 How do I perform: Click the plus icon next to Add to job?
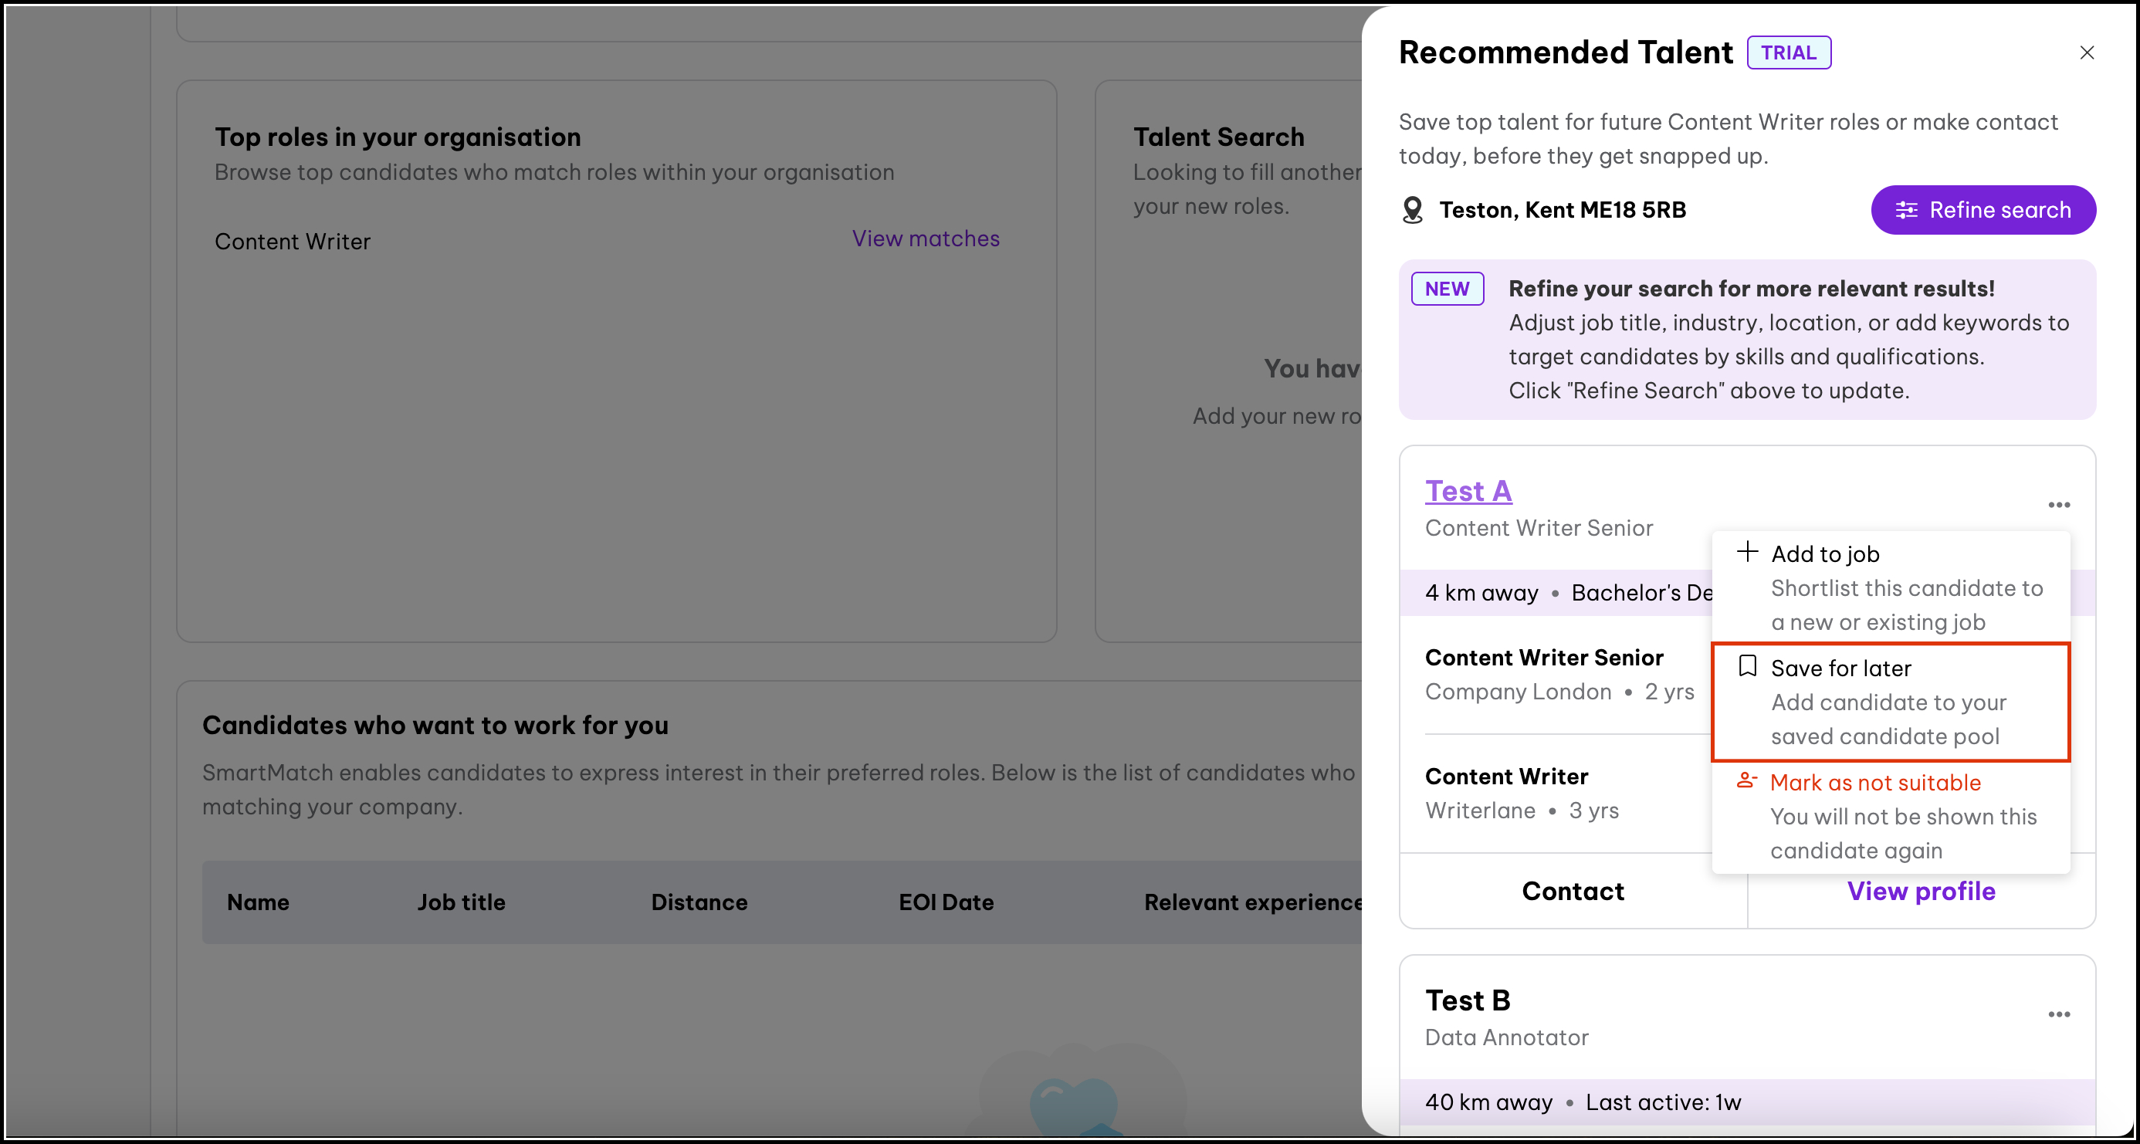point(1747,552)
